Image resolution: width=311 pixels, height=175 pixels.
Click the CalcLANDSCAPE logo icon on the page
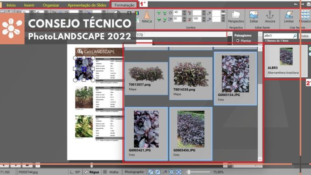(x=80, y=52)
